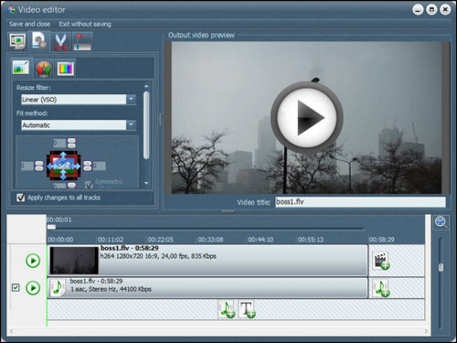Add a subtitle text track
Screen dimensions: 457x343
pyautogui.click(x=247, y=309)
